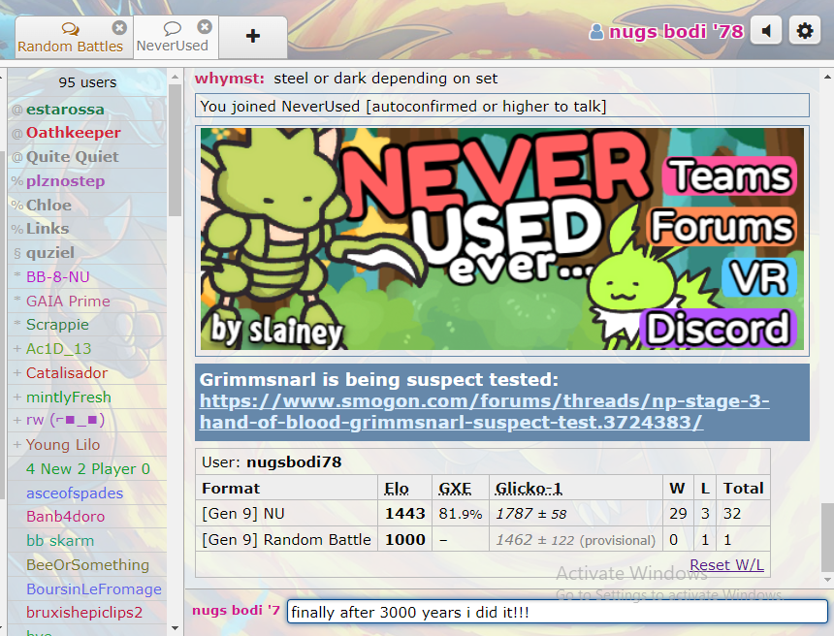The width and height of the screenshot is (834, 636).
Task: Click the chat log scroll down arrow
Action: [x=827, y=580]
